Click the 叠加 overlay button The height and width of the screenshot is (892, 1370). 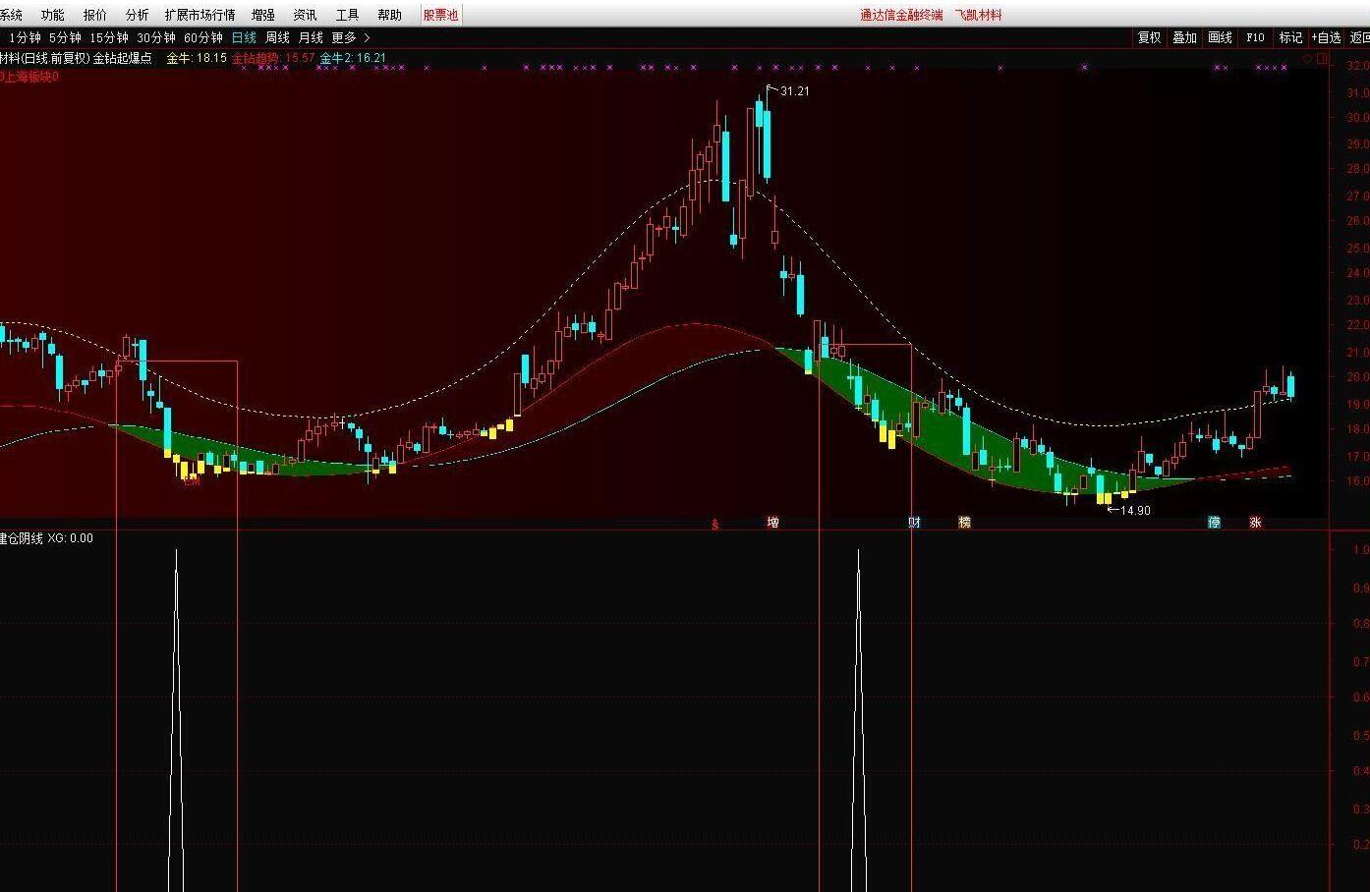[x=1185, y=37]
